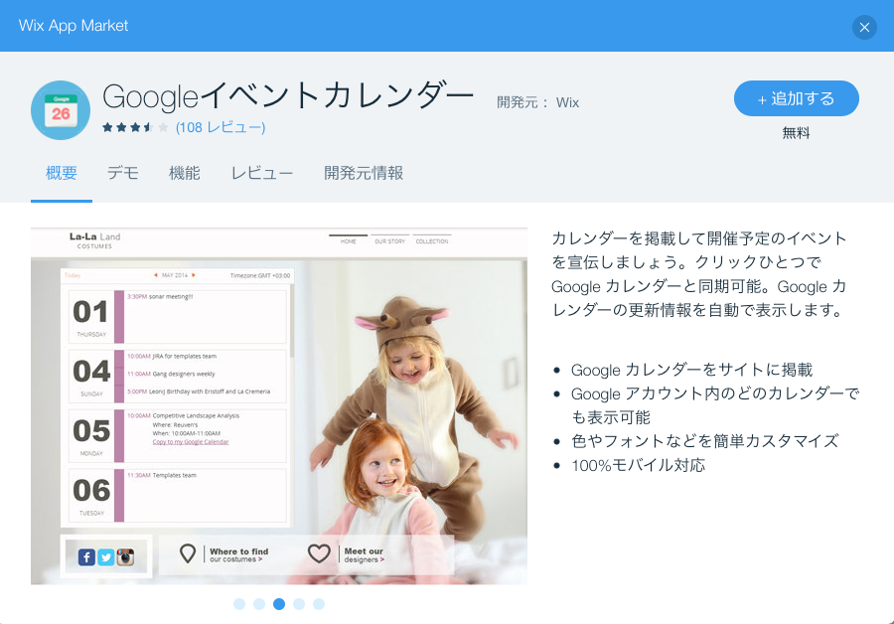Click the 追加する add button
Screen dimensions: 894x624
point(796,98)
